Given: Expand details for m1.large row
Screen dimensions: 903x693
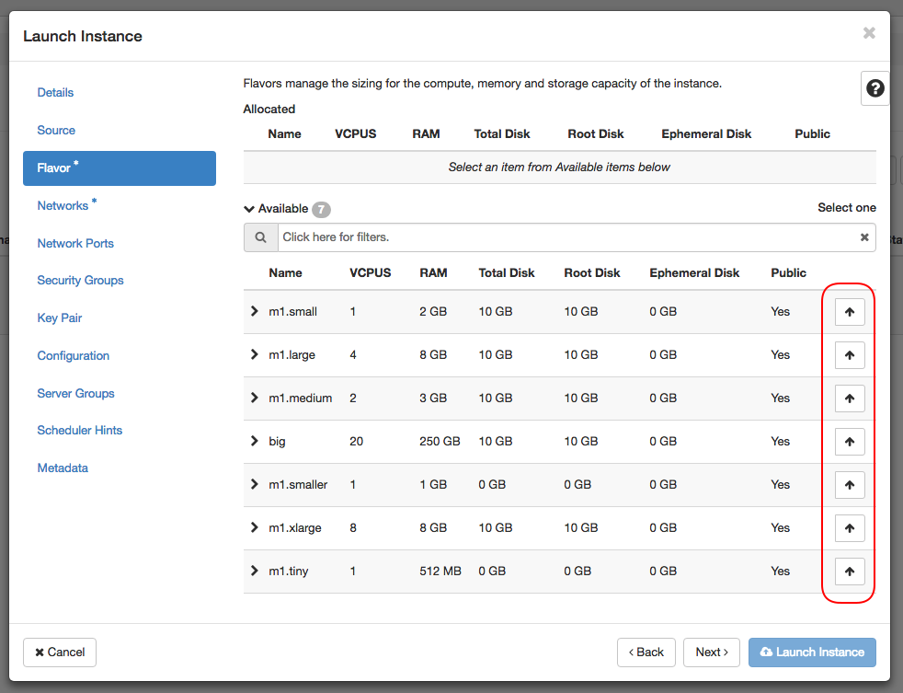Looking at the screenshot, I should 254,354.
